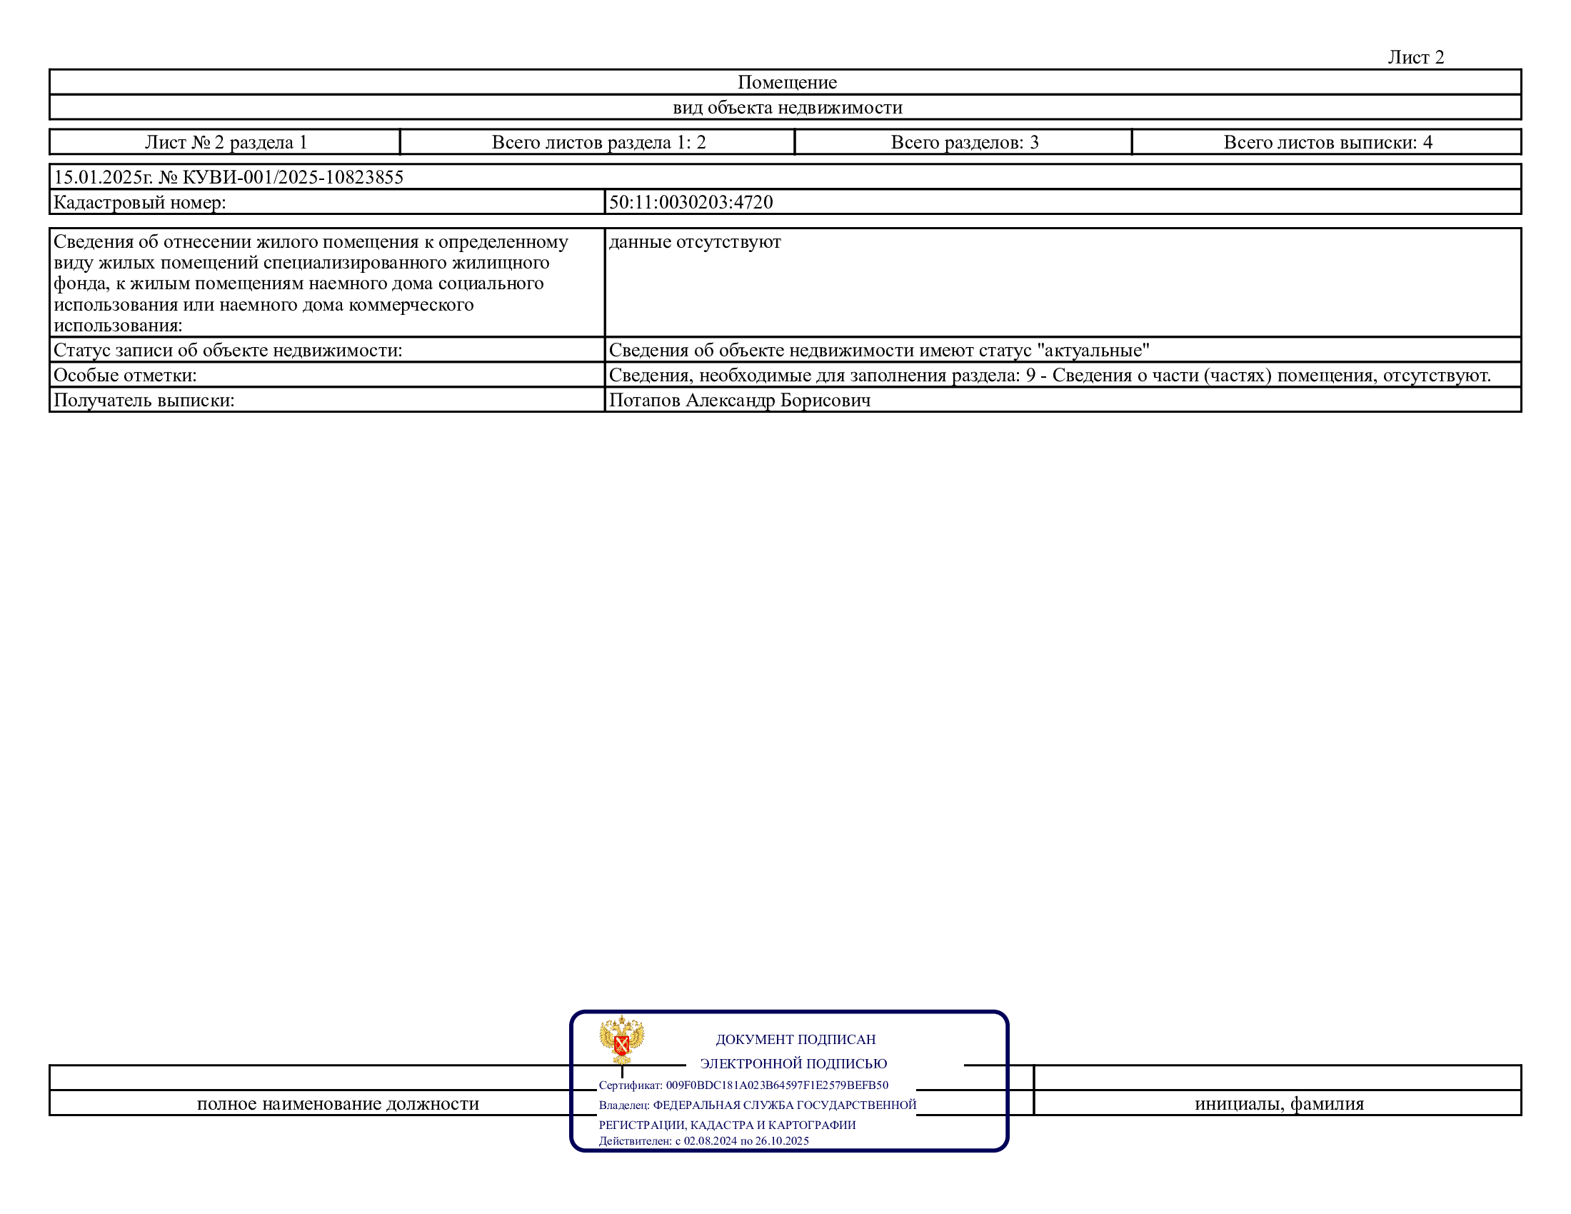1571x1214 pixels.
Task: Click the 'Кадастровый номер:' label
Action: pyautogui.click(x=139, y=203)
